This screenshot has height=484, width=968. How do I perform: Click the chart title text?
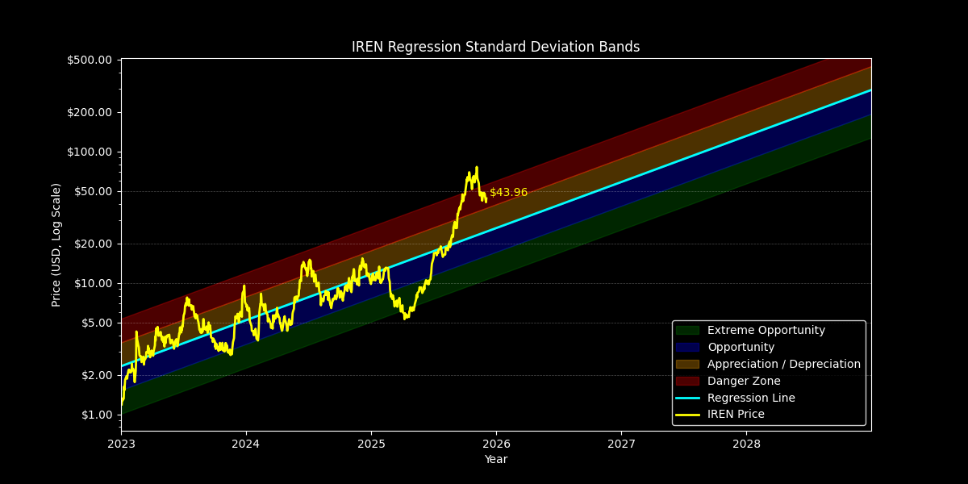(495, 47)
